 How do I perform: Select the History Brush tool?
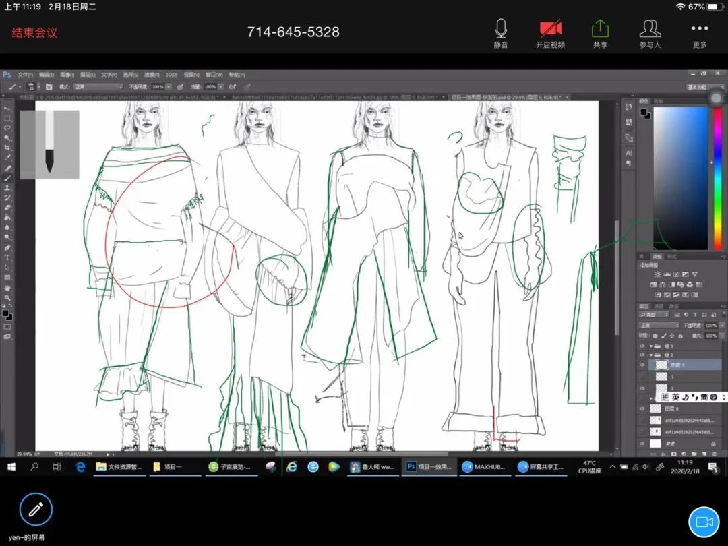pos(7,198)
